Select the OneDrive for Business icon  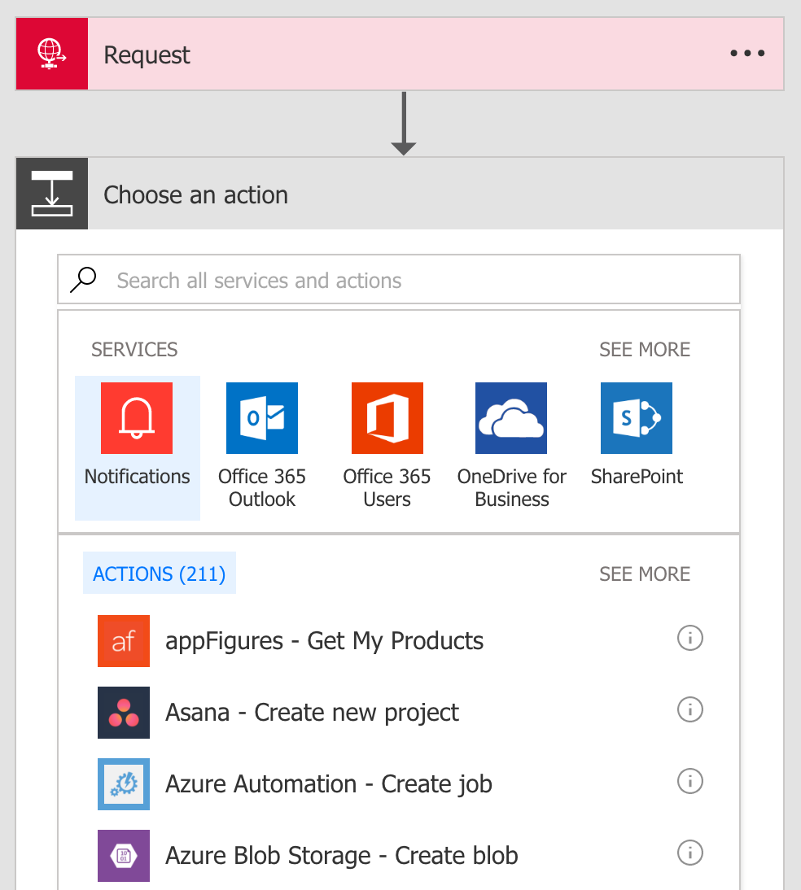pyautogui.click(x=511, y=417)
